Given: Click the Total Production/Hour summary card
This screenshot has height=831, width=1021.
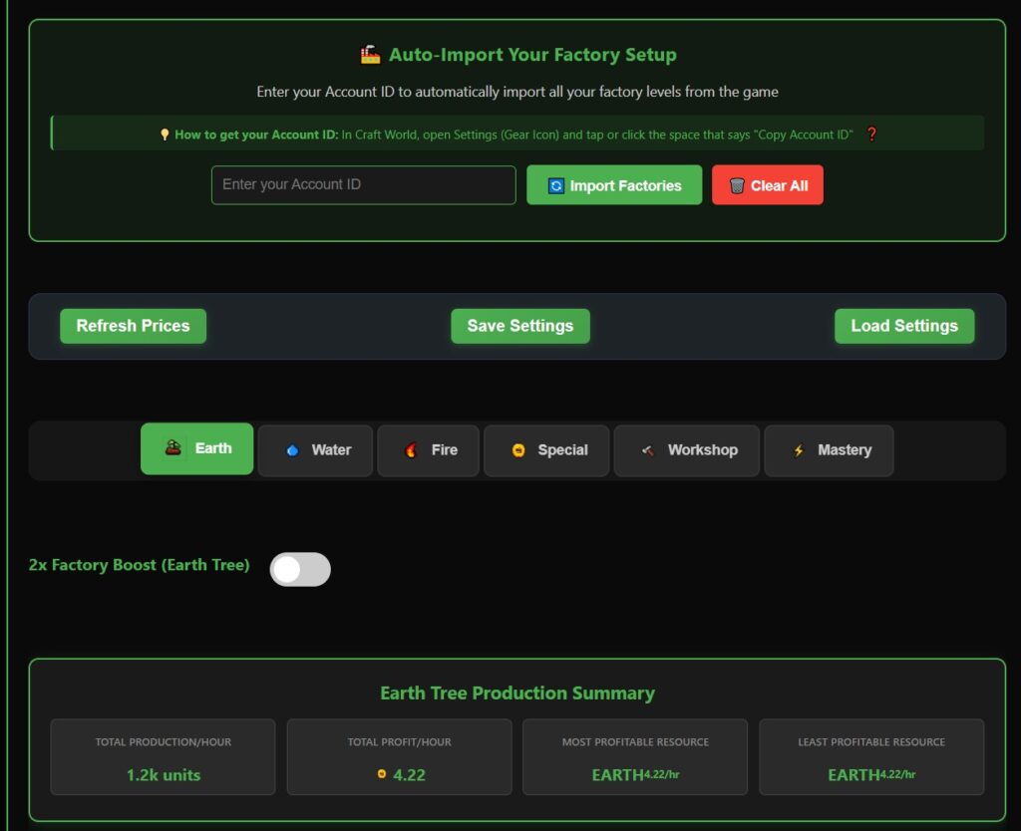Looking at the screenshot, I should tap(163, 757).
